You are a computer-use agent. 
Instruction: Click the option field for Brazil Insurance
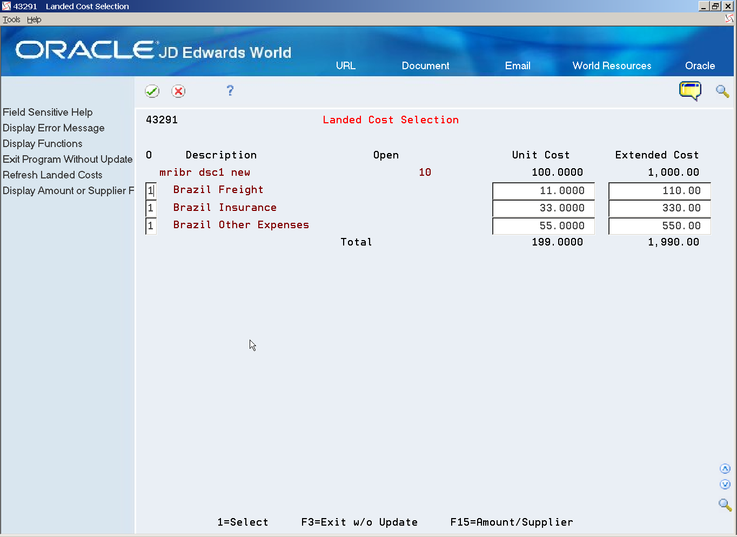[x=151, y=208]
